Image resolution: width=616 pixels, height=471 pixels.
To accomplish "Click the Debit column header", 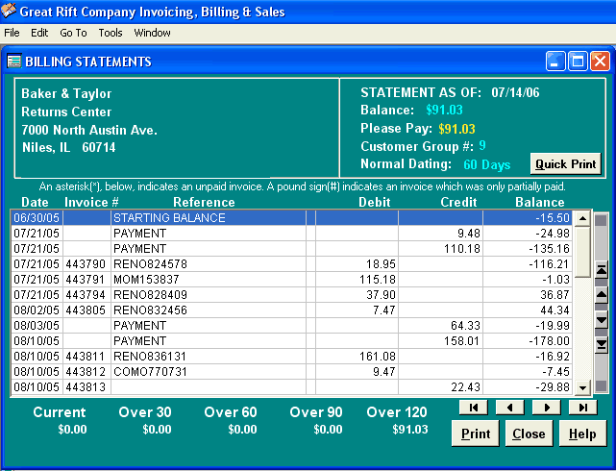I will coord(375,202).
